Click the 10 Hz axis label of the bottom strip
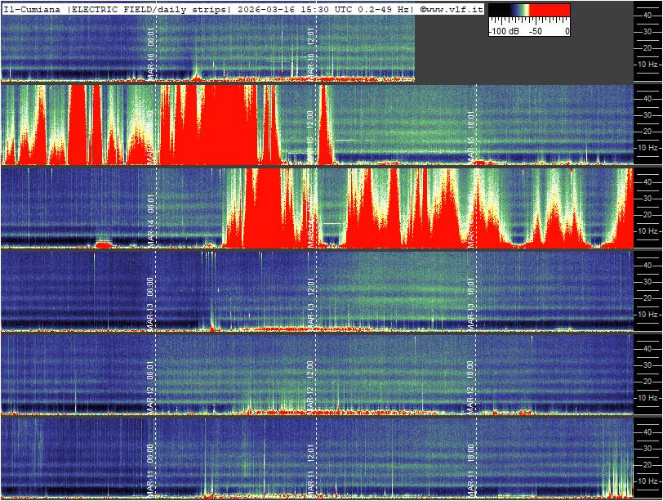663x501 pixels. point(648,481)
